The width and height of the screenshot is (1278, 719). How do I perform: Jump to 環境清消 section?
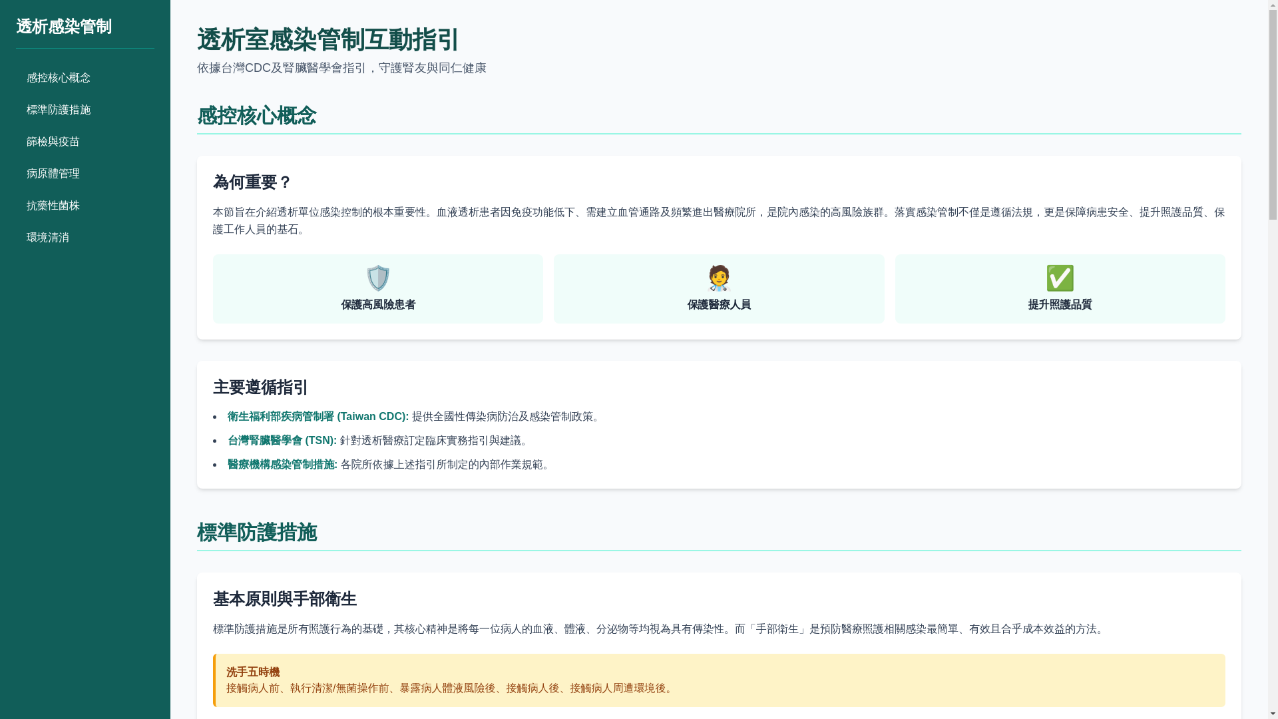(85, 238)
